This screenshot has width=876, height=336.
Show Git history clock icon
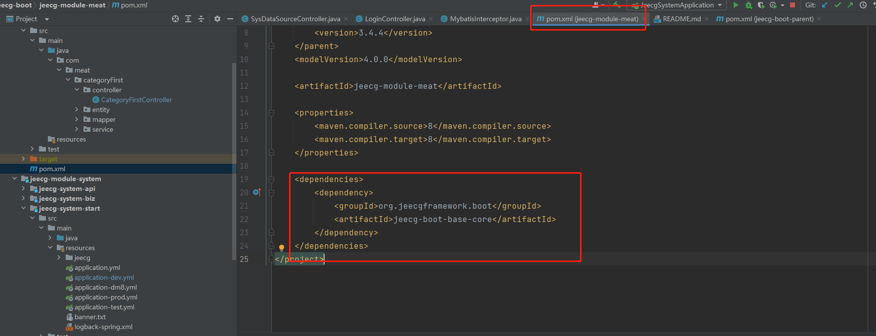pyautogui.click(x=863, y=5)
